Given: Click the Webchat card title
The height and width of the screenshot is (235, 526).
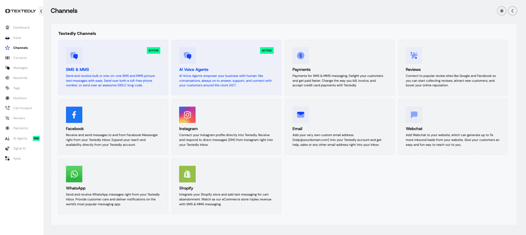Looking at the screenshot, I should (415, 129).
